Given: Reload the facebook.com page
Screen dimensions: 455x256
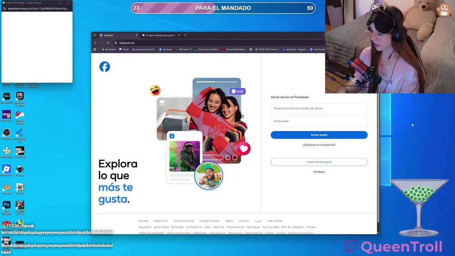Looking at the screenshot, I should pos(108,43).
